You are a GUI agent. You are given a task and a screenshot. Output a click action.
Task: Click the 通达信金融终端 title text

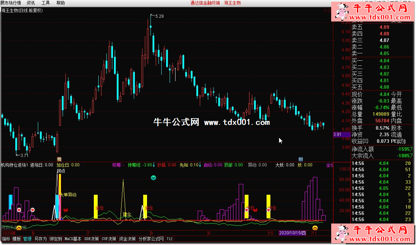pos(205,3)
